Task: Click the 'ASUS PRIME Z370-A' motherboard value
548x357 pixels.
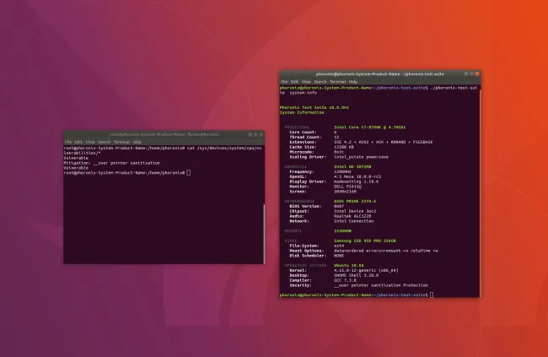Action: [355, 201]
